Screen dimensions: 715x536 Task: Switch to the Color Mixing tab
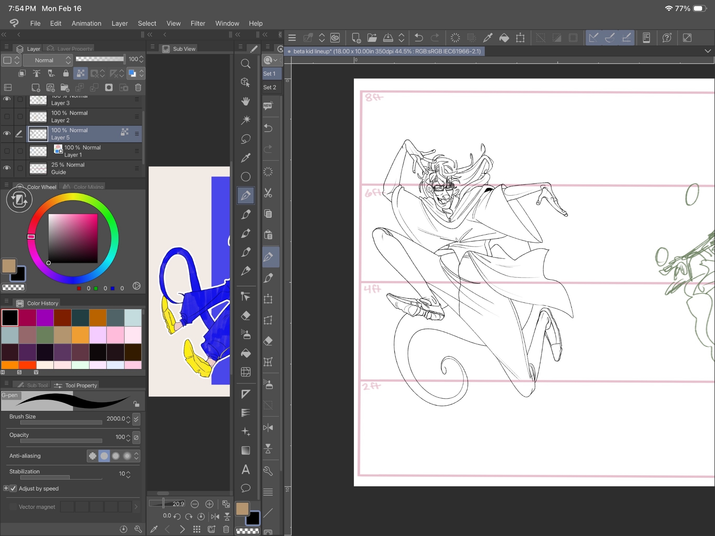(x=83, y=187)
